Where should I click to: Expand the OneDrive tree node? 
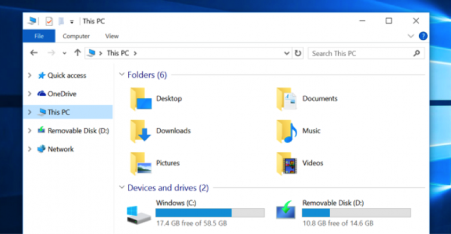tap(29, 94)
